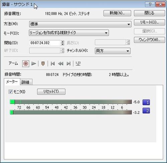The image size is (167, 163).
Task: Click the 開始 time input field
Action: pyautogui.click(x=44, y=43)
